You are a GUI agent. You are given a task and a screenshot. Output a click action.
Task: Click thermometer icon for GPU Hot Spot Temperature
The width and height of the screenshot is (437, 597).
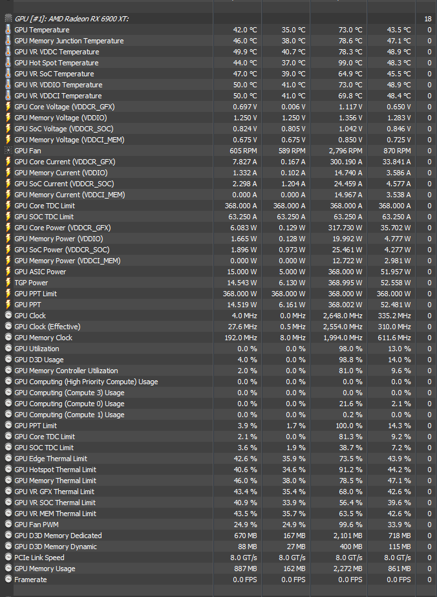click(8, 63)
